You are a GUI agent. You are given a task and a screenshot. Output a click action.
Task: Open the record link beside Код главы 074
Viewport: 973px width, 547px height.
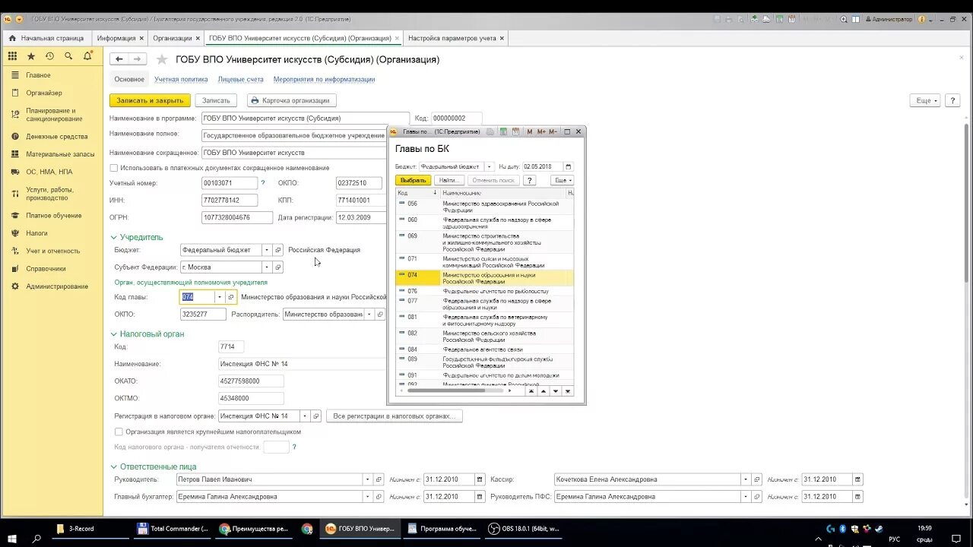pos(231,297)
